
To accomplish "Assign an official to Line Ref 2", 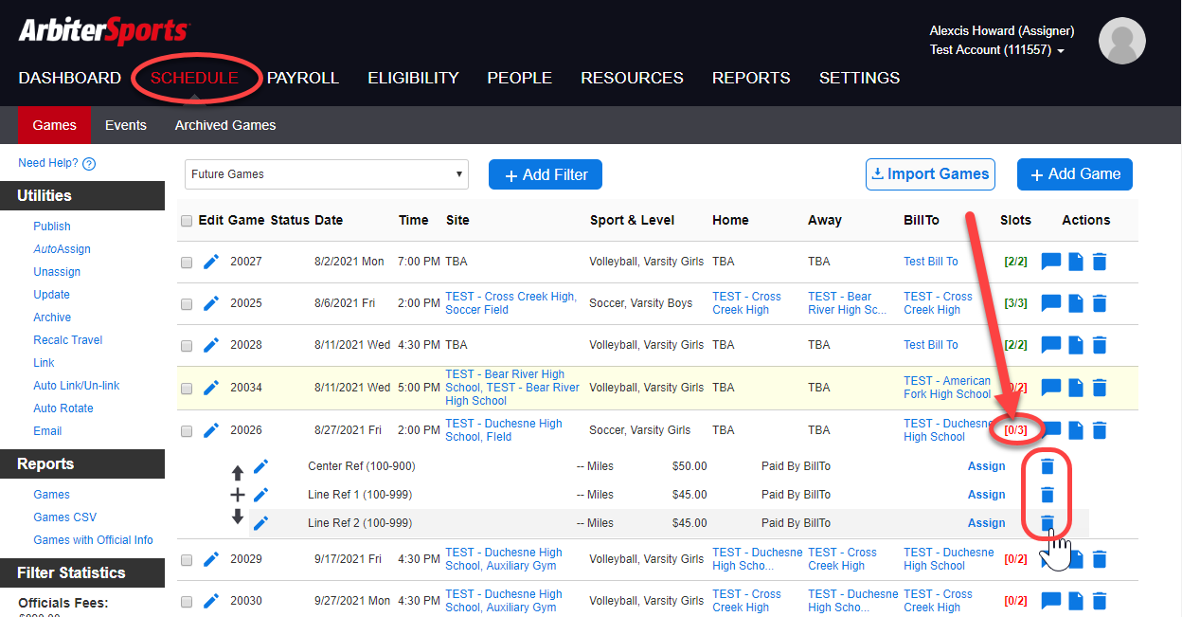I will (986, 523).
